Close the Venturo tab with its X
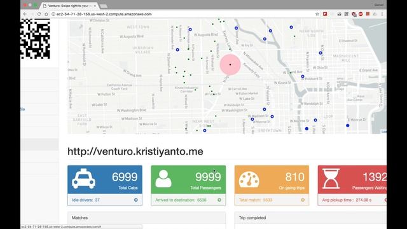Viewport: 407px width, 229px height. click(x=95, y=6)
